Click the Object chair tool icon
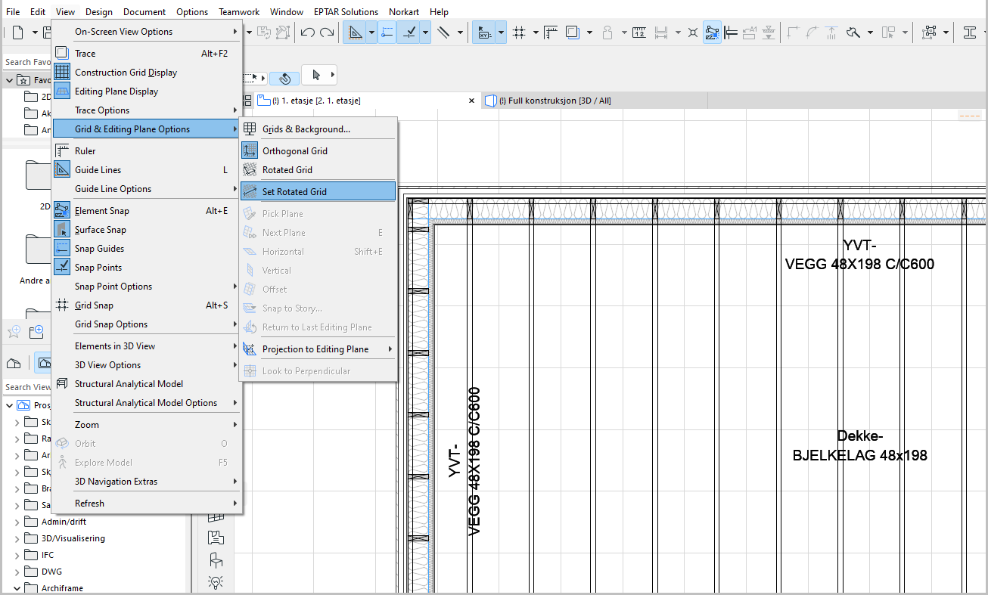This screenshot has height=595, width=988. 216,560
